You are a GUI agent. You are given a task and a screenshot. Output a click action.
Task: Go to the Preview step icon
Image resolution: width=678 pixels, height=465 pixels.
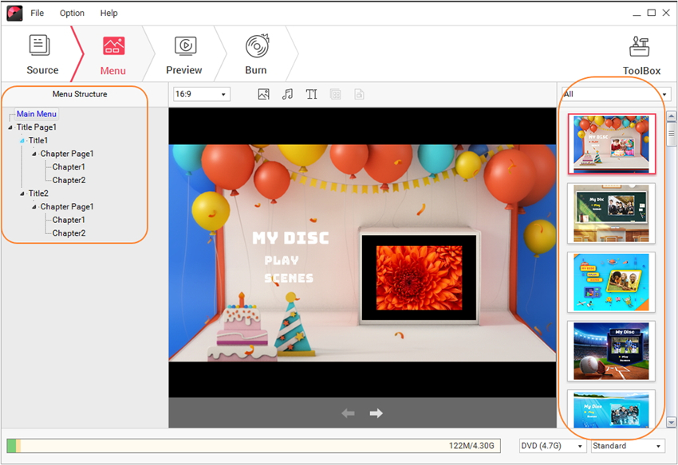click(184, 47)
